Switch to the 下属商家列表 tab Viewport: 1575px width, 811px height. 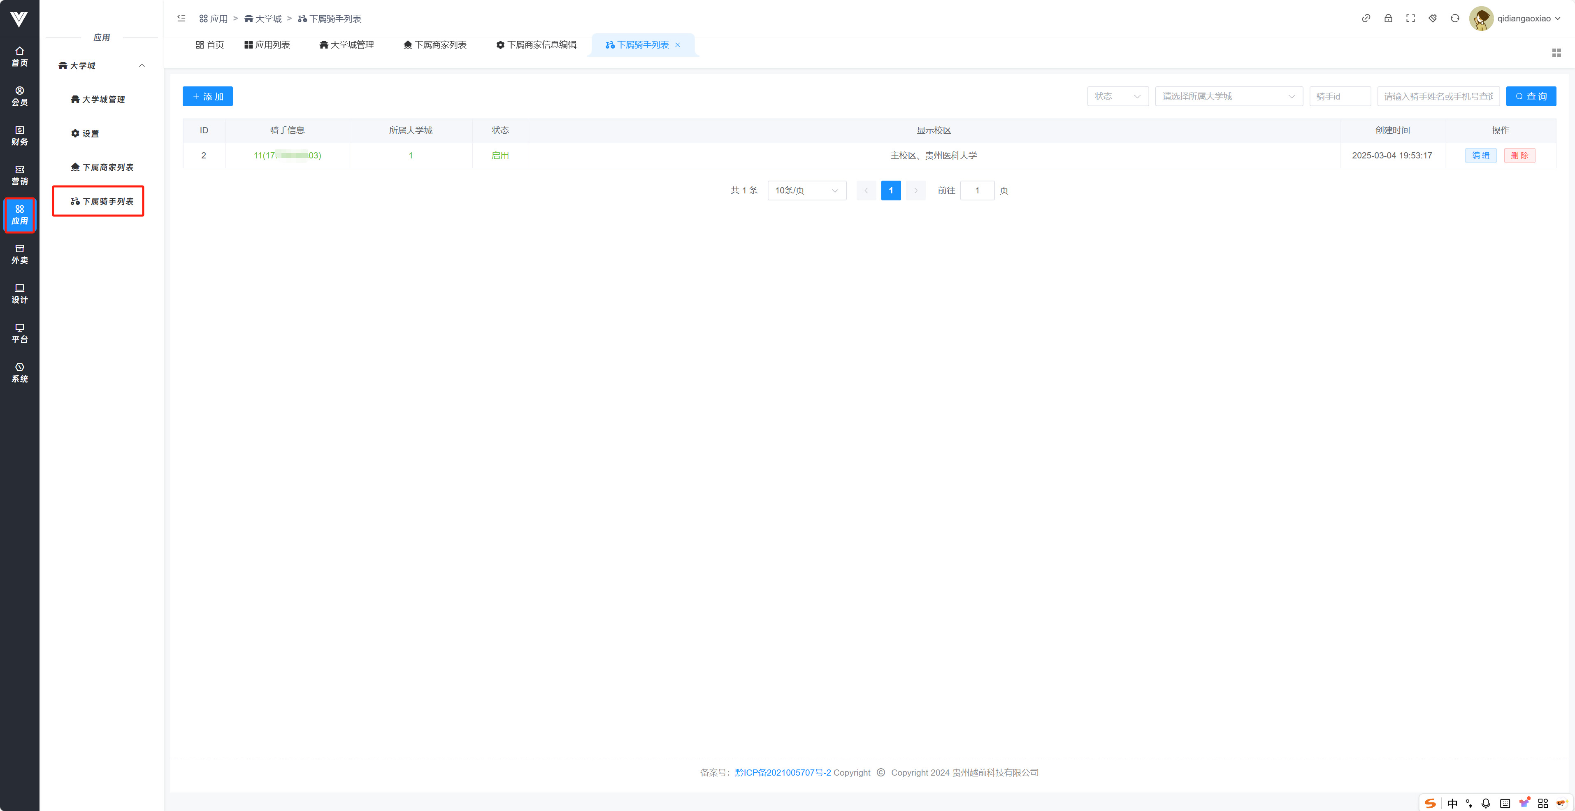[435, 45]
